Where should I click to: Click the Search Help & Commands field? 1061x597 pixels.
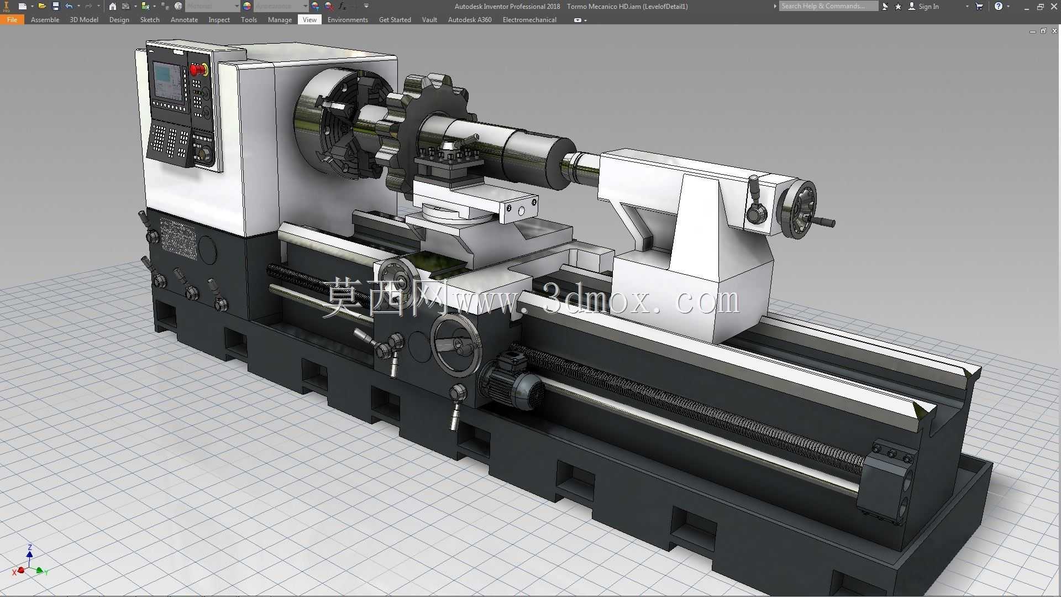(x=828, y=6)
